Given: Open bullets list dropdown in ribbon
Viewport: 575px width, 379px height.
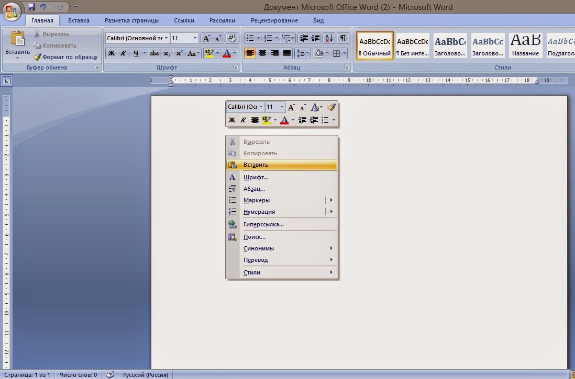Looking at the screenshot, I should (x=258, y=38).
